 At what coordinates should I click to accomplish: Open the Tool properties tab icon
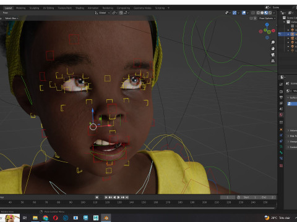[281, 84]
